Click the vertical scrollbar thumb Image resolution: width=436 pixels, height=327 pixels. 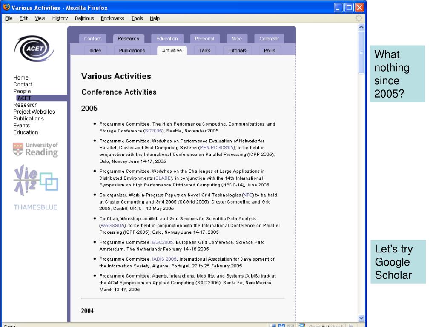[361, 52]
